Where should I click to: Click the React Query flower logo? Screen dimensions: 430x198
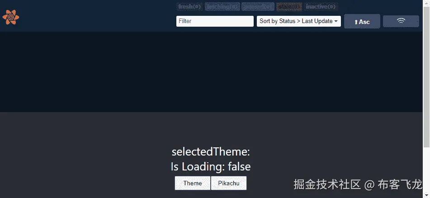11,17
